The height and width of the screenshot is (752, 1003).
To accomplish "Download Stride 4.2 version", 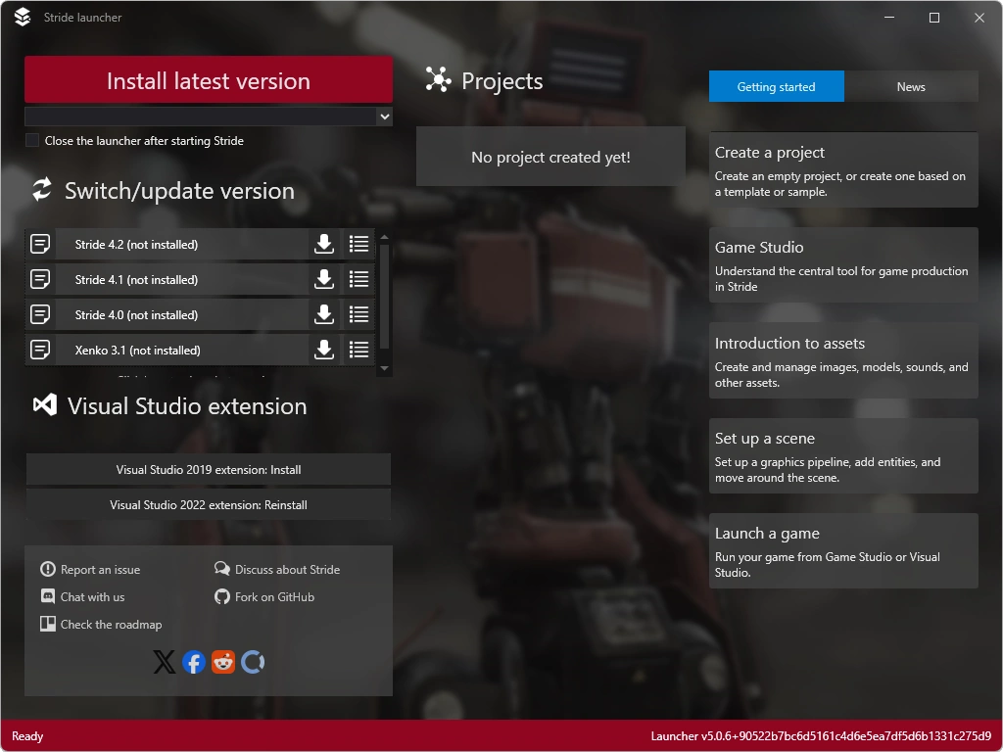I will click(x=324, y=243).
